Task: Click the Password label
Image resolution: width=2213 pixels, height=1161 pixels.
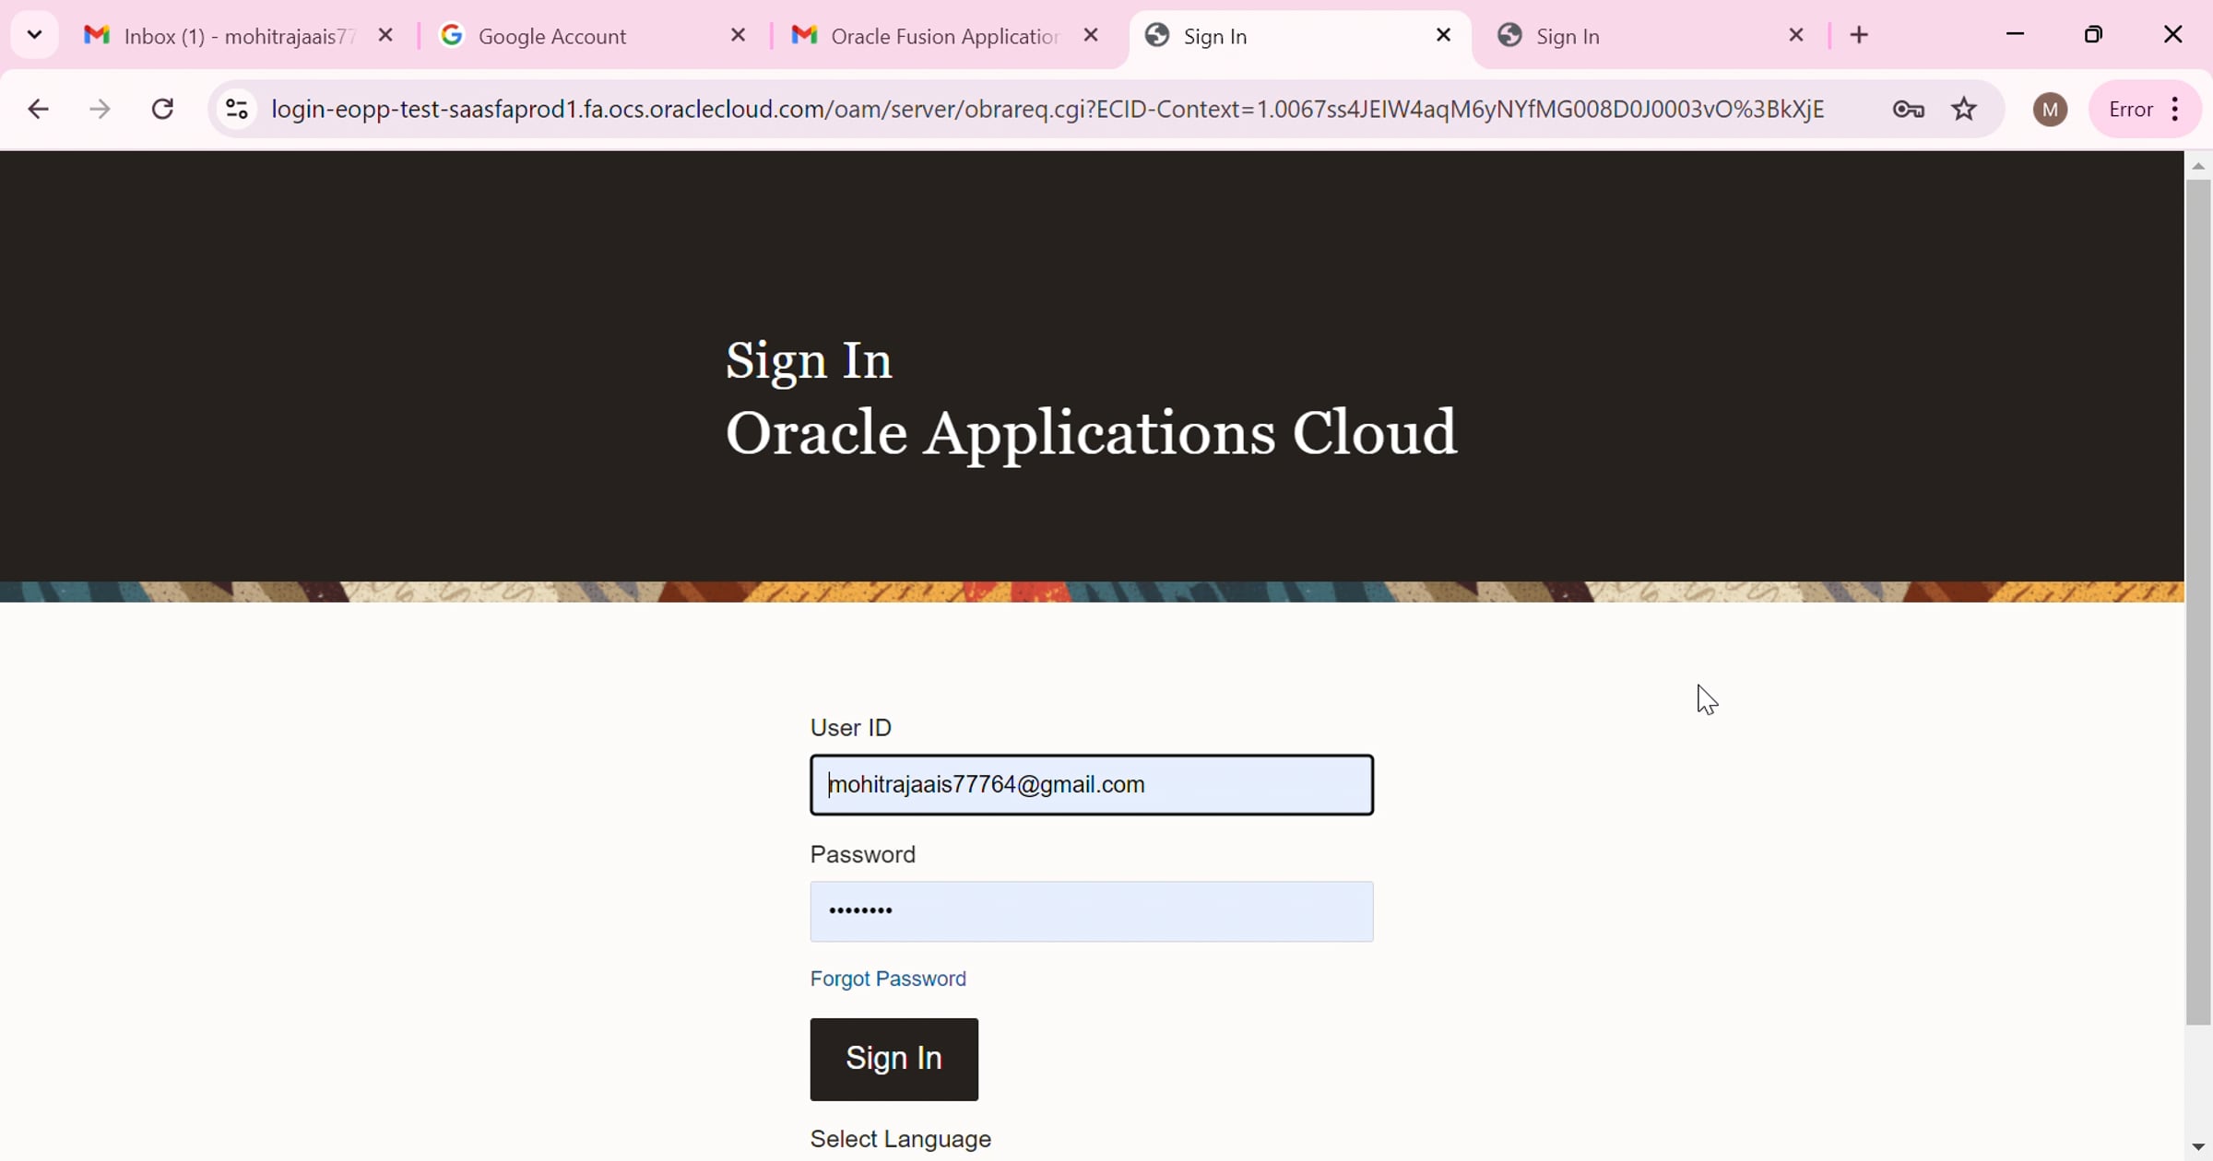Action: coord(863,854)
